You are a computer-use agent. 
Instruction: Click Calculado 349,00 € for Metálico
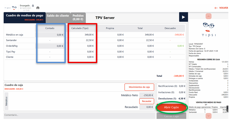(89, 35)
